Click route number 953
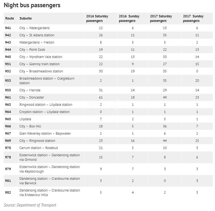Screen dimensions: 215x211 click(x=8, y=81)
